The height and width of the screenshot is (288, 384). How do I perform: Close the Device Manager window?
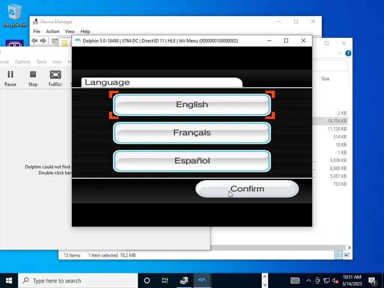point(313,21)
